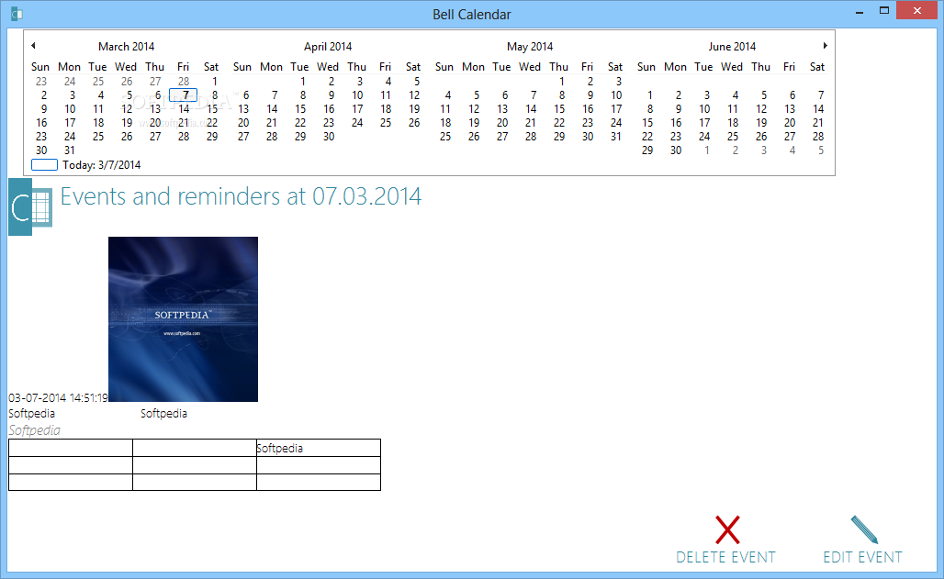Select greyed July 5 in June calendar
This screenshot has height=579, width=944.
(821, 150)
